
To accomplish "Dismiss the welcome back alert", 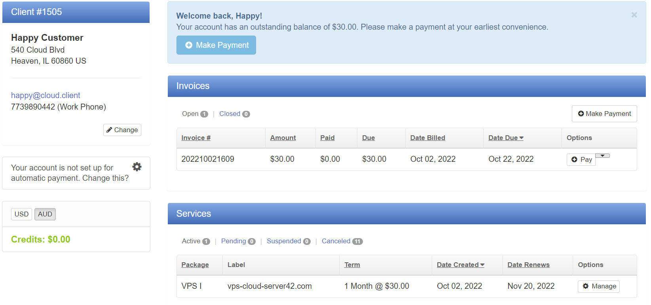I will pos(634,15).
